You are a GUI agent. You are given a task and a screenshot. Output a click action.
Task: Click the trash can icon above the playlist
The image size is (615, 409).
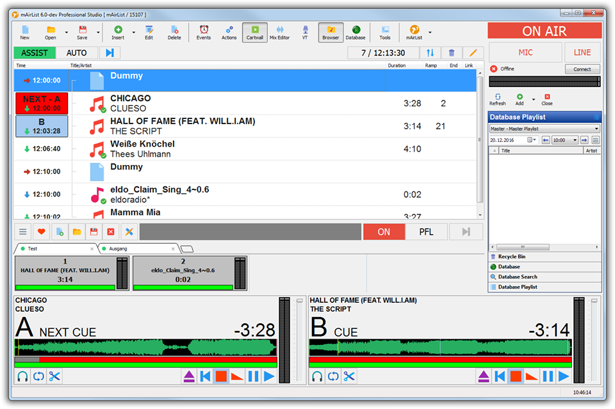(x=451, y=53)
